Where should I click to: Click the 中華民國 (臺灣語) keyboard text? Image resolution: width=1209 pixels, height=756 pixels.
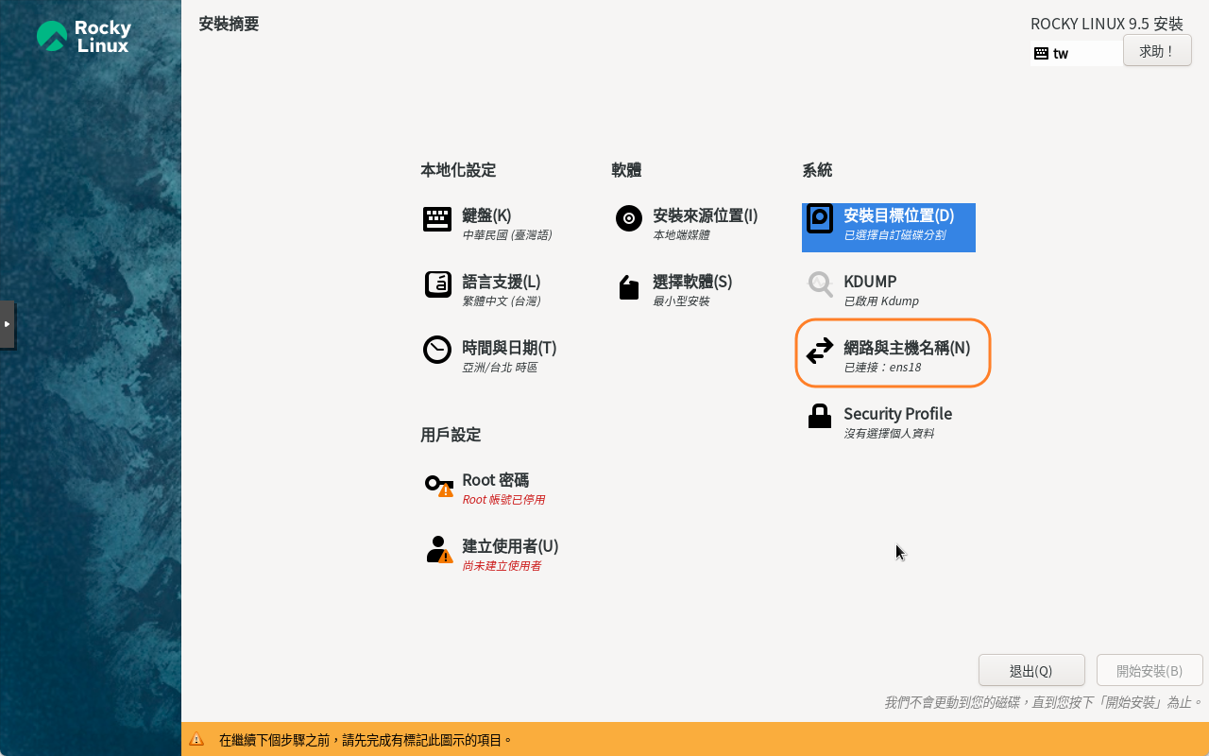507,234
